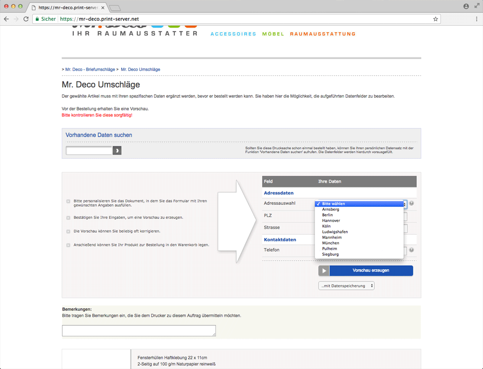Select Siegburg from the address dropdown
This screenshot has width=483, height=369.
click(x=359, y=254)
